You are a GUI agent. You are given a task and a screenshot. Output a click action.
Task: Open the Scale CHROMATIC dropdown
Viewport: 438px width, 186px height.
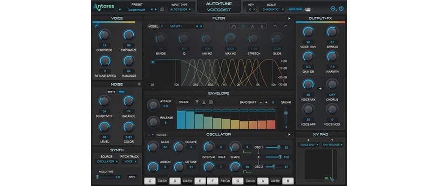coord(272,9)
